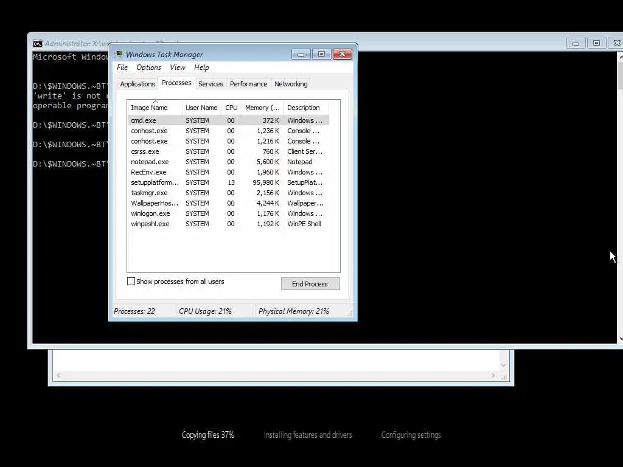Switch to the Services tab

point(211,84)
